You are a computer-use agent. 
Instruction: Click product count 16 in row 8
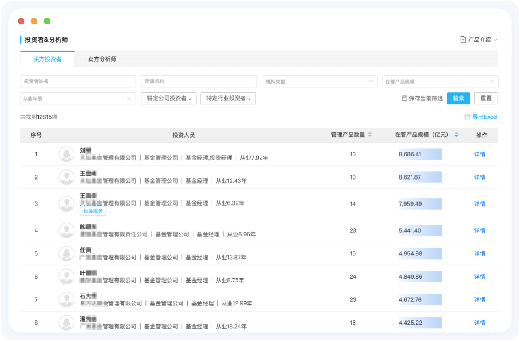click(353, 323)
